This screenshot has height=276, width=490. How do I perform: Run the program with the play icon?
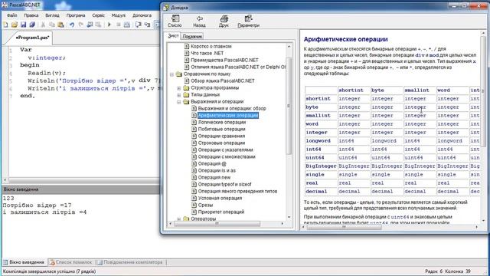tap(109, 25)
